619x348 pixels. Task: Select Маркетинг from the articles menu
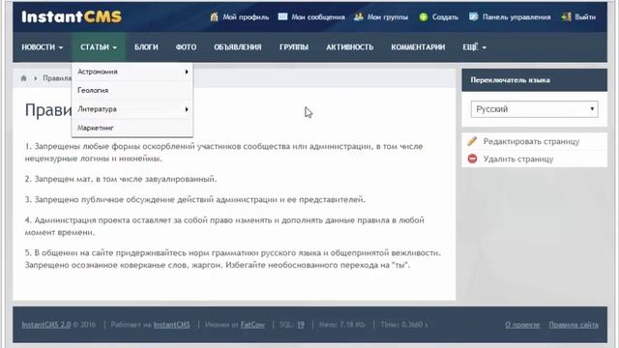133,128
